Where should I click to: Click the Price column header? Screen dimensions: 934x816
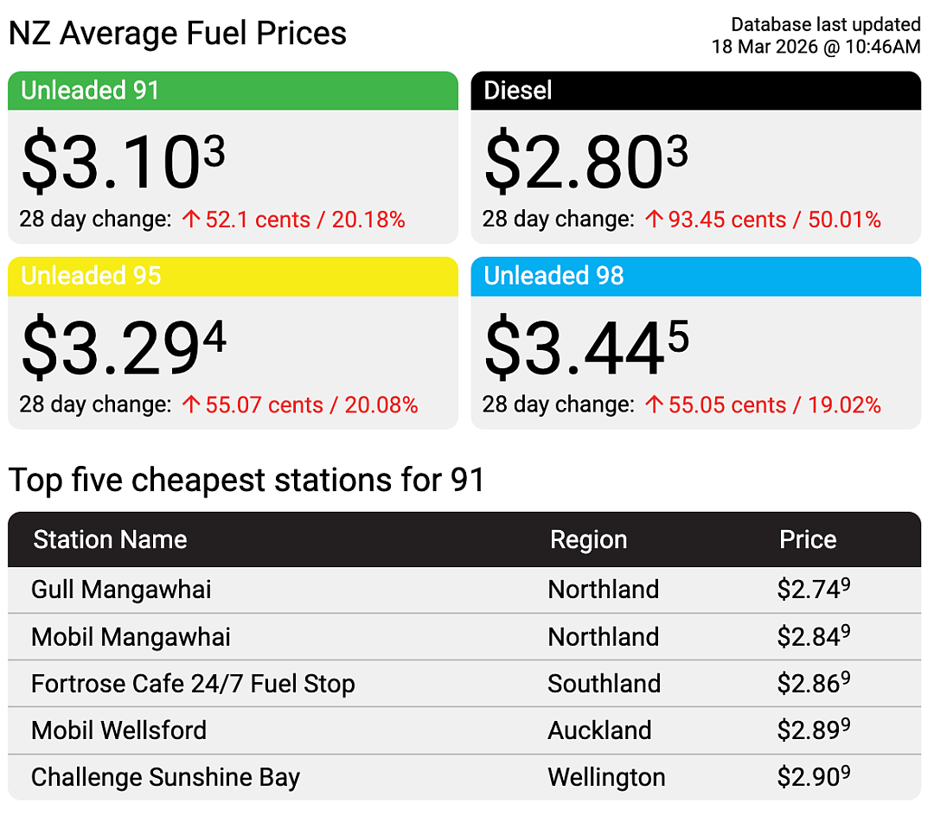pyautogui.click(x=808, y=540)
